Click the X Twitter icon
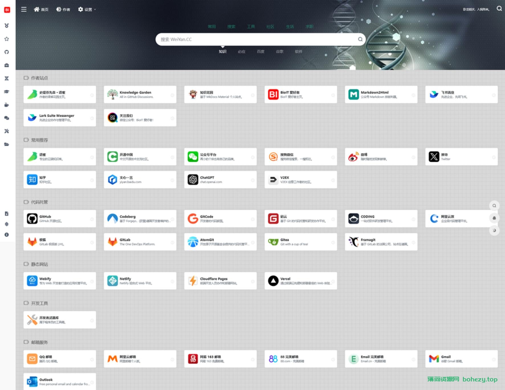The width and height of the screenshot is (505, 390). click(x=434, y=157)
